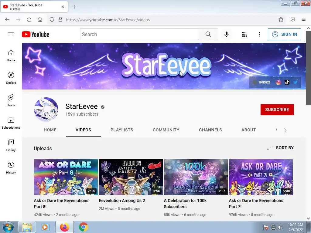Reload the page
Image resolution: width=311 pixels, height=233 pixels.
pos(29,20)
